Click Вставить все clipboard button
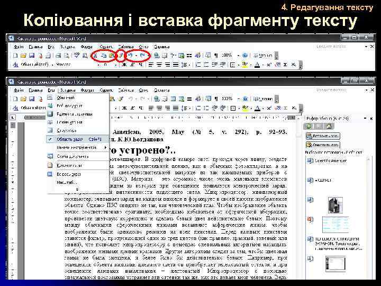The width and height of the screenshot is (381, 286). pyautogui.click(x=323, y=136)
